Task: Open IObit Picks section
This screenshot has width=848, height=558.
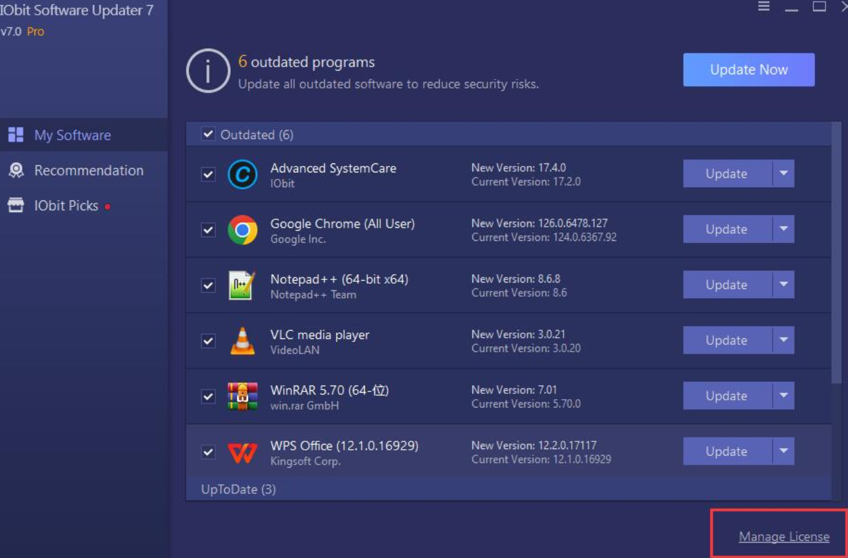Action: coord(83,206)
